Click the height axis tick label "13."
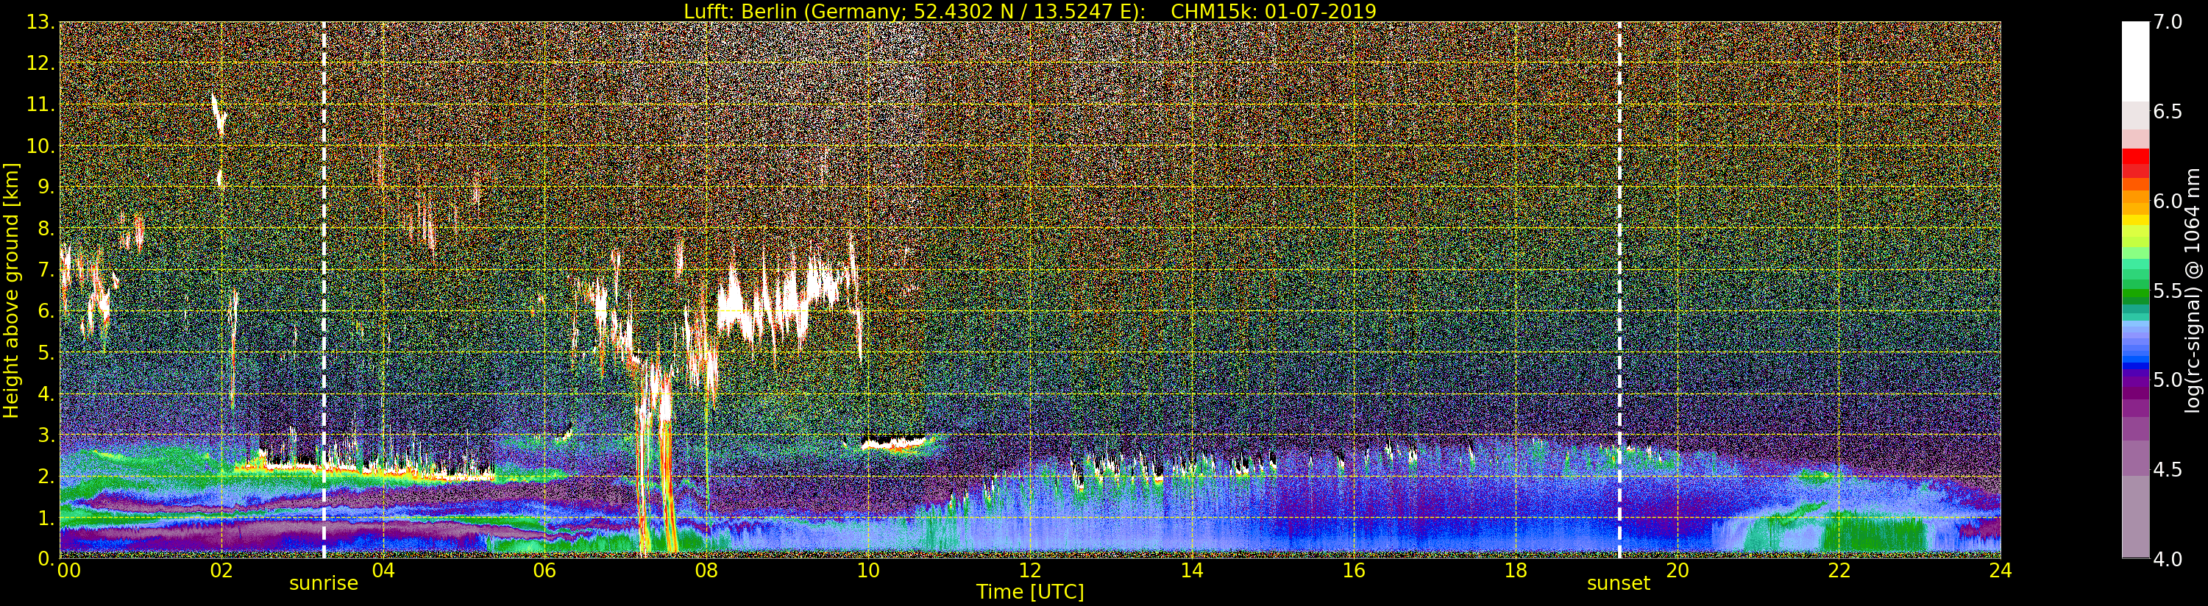The height and width of the screenshot is (606, 2208). pyautogui.click(x=40, y=22)
